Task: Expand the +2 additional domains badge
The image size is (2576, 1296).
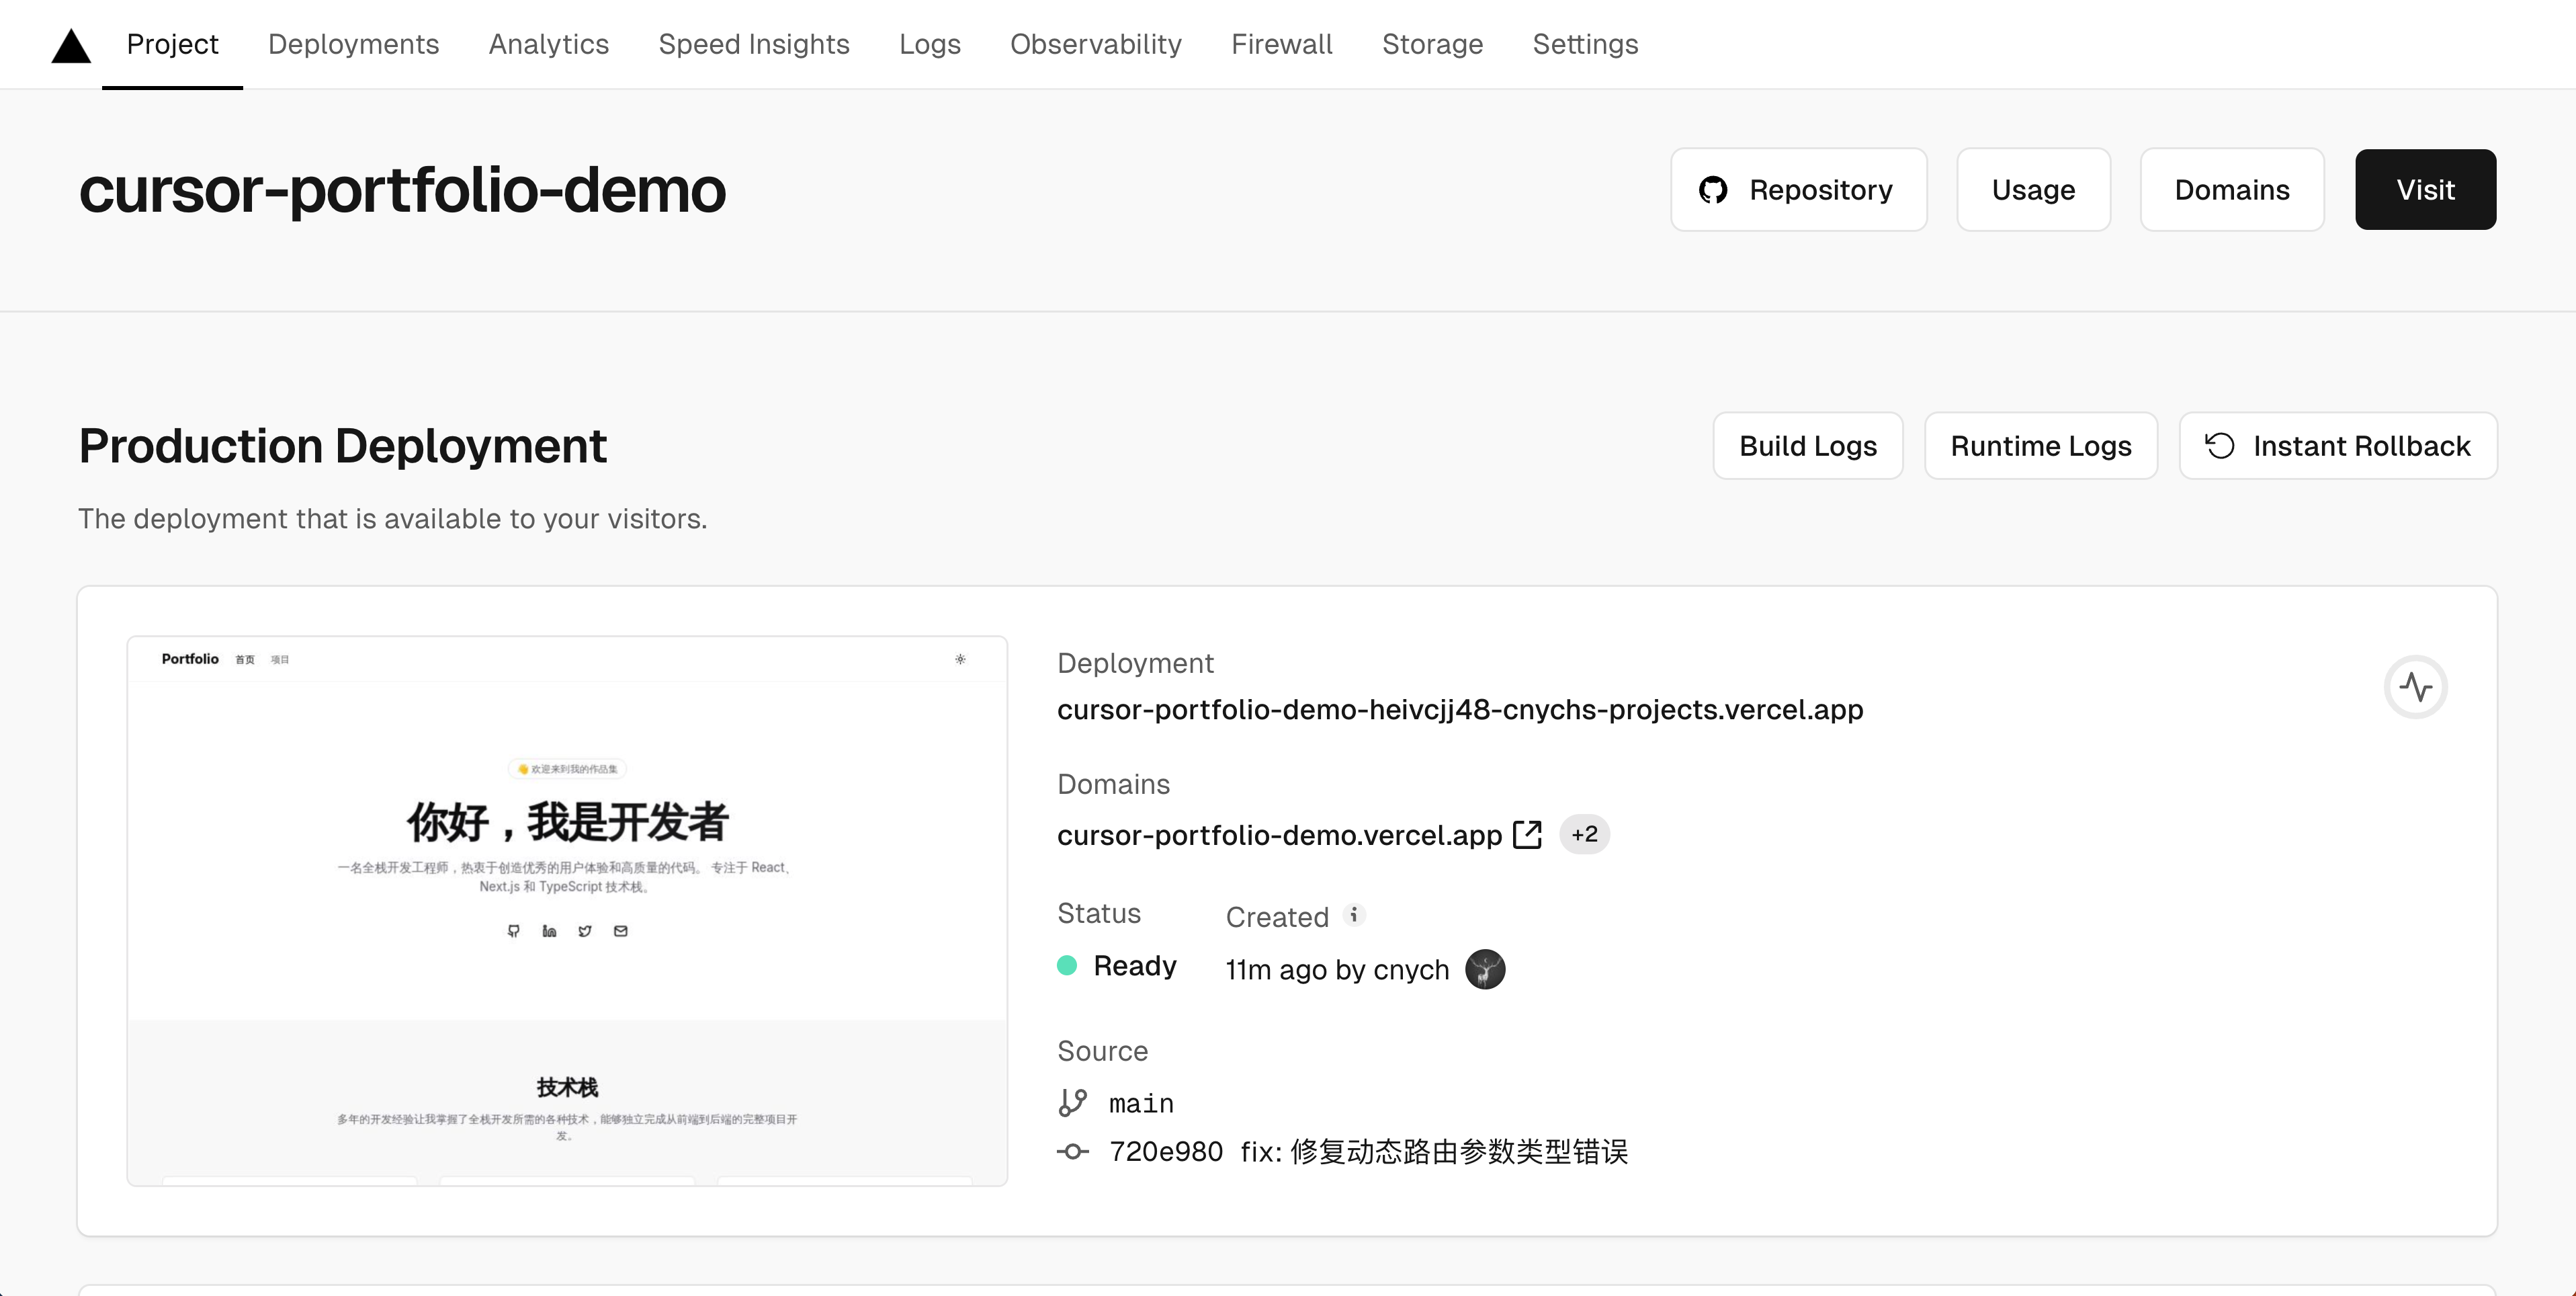Action: click(x=1584, y=834)
